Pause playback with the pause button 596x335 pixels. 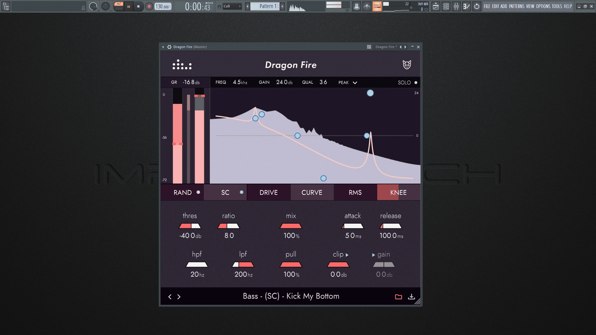coord(129,6)
